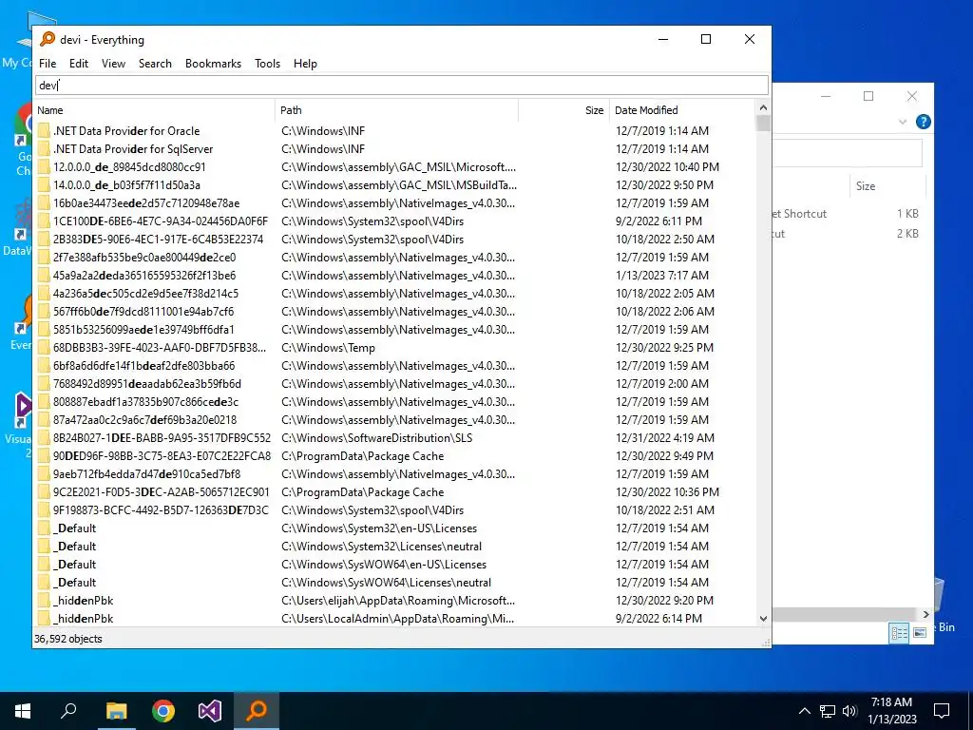Screen dimensions: 973x730
Task: Click the Everything search input field
Action: (402, 85)
